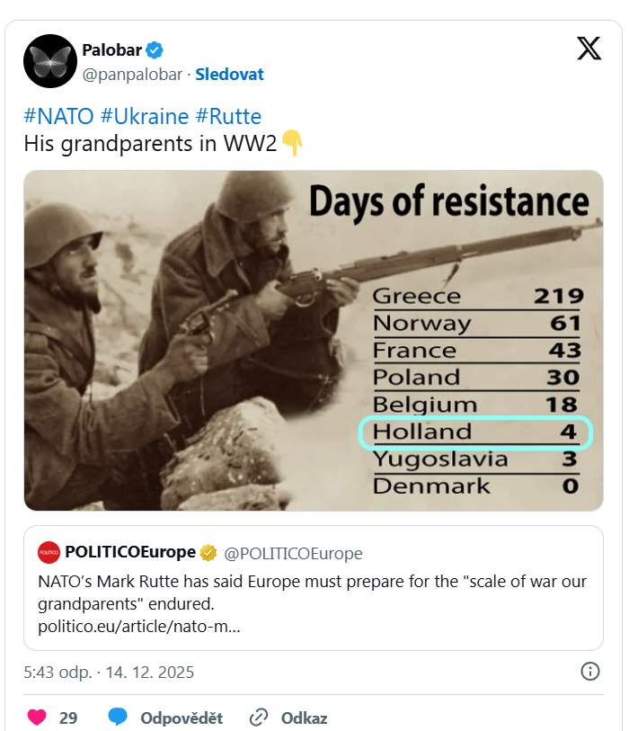Click the Palobar display name
The image size is (629, 731).
(x=111, y=49)
